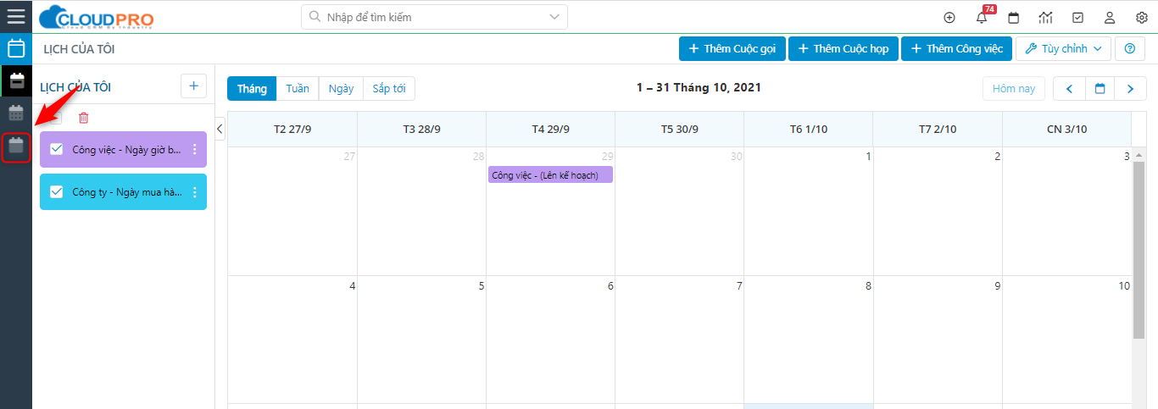Delete selected calendars with trash icon
1158x409 pixels.
[x=83, y=119]
